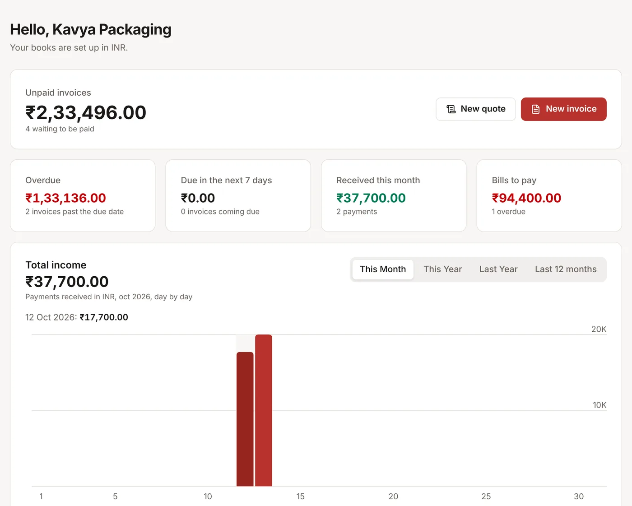This screenshot has height=506, width=632.
Task: Click the ₹1,33,136.00 overdue amount
Action: [65, 198]
